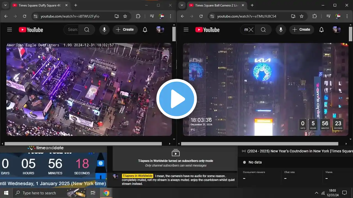Open Task View on the taskbar
353x198 pixels.
coord(93,193)
